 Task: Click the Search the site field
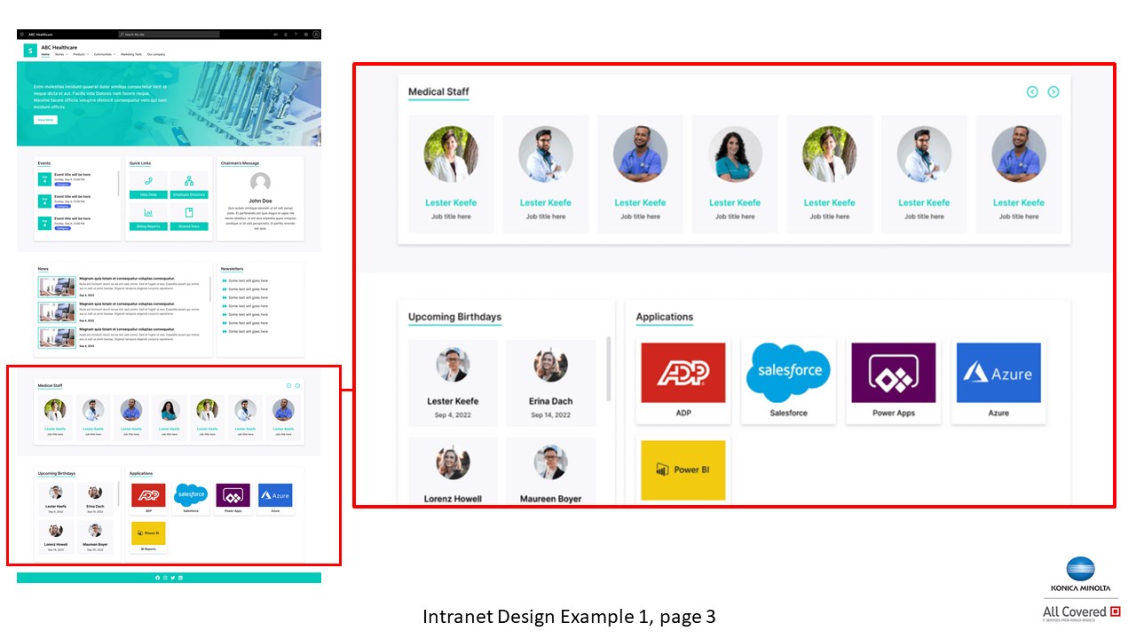pyautogui.click(x=169, y=35)
